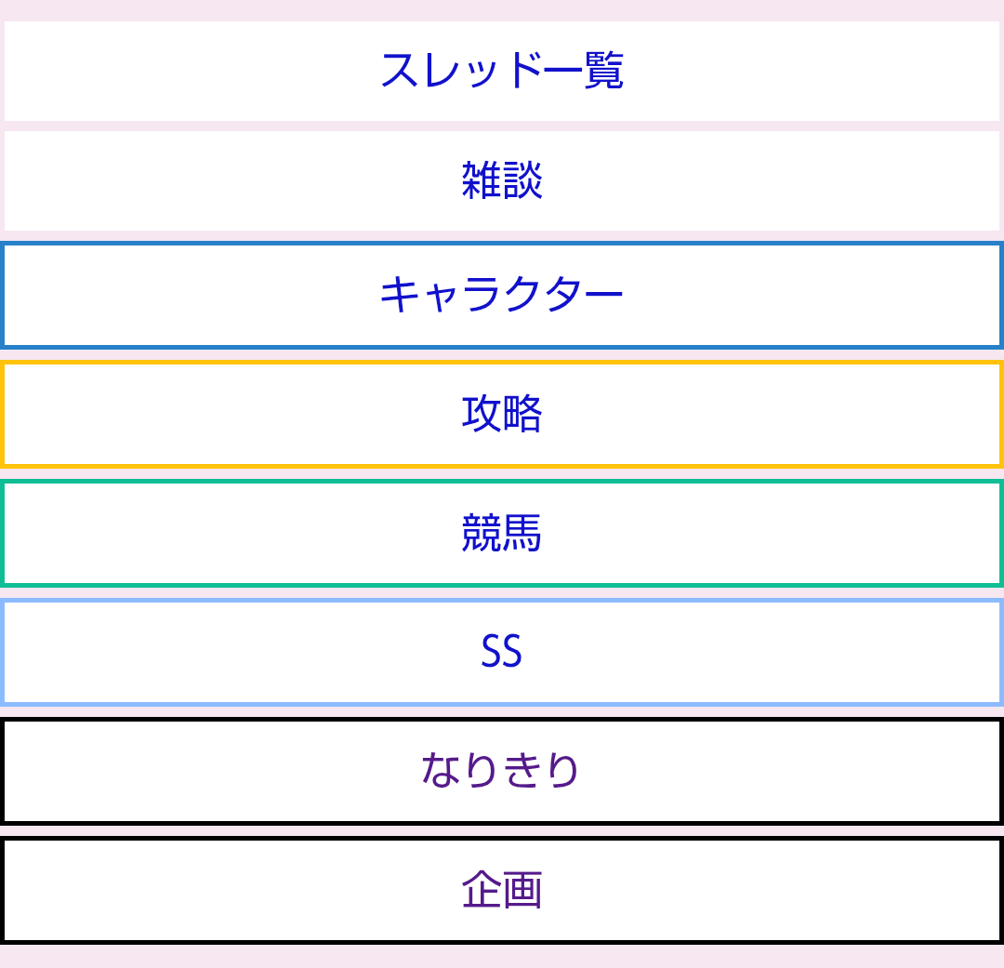Click the SS link text
The height and width of the screenshot is (968, 1004).
[502, 652]
